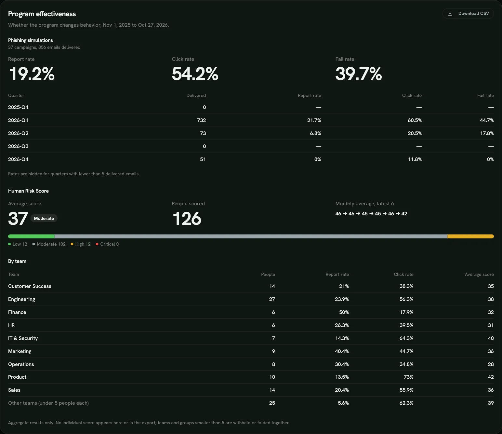Screen dimensions: 502x434
Task: Click the 126 people scored figure
Action: click(187, 218)
